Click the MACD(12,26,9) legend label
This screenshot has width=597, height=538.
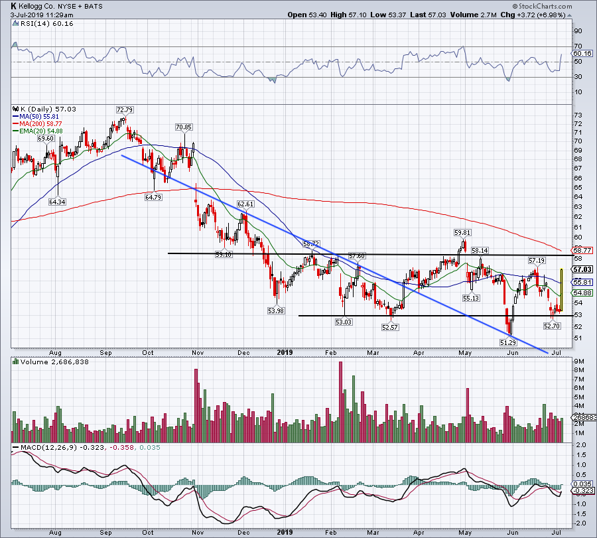tap(48, 447)
